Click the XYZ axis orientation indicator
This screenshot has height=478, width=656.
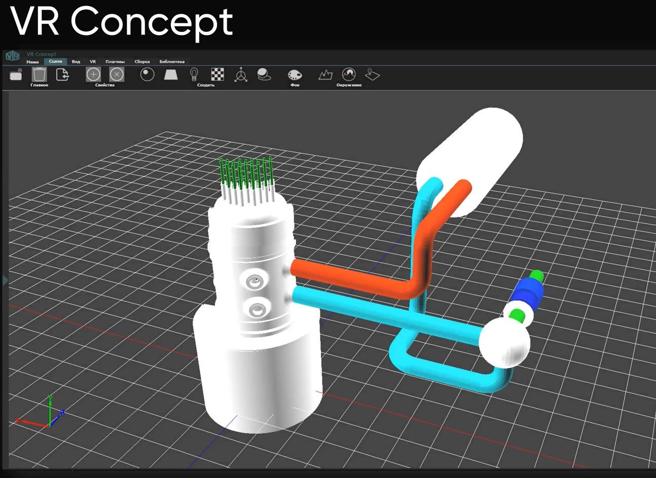click(41, 412)
